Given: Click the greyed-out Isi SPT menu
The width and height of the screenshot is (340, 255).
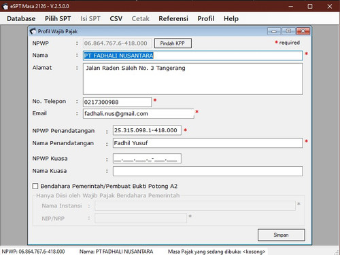Looking at the screenshot, I should [x=90, y=18].
